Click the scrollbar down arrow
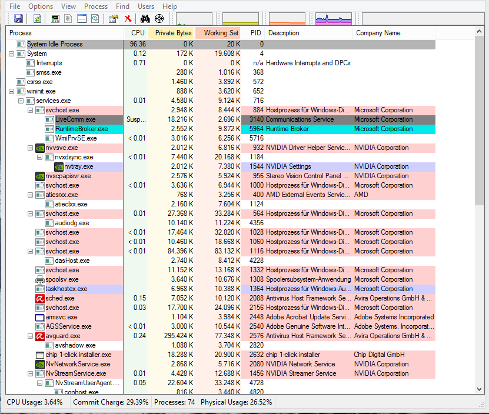The width and height of the screenshot is (489, 414). [x=480, y=389]
